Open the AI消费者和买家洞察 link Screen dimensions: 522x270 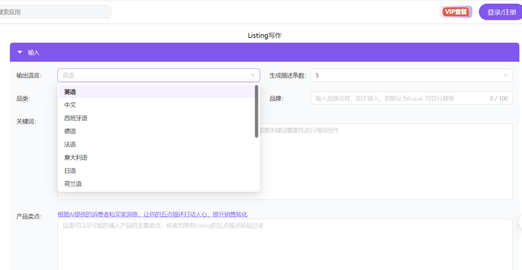point(152,214)
